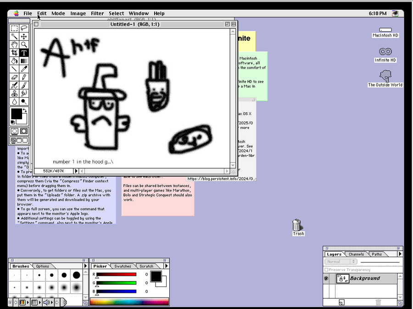The width and height of the screenshot is (413, 309).
Task: Open the Filter menu
Action: (x=97, y=13)
